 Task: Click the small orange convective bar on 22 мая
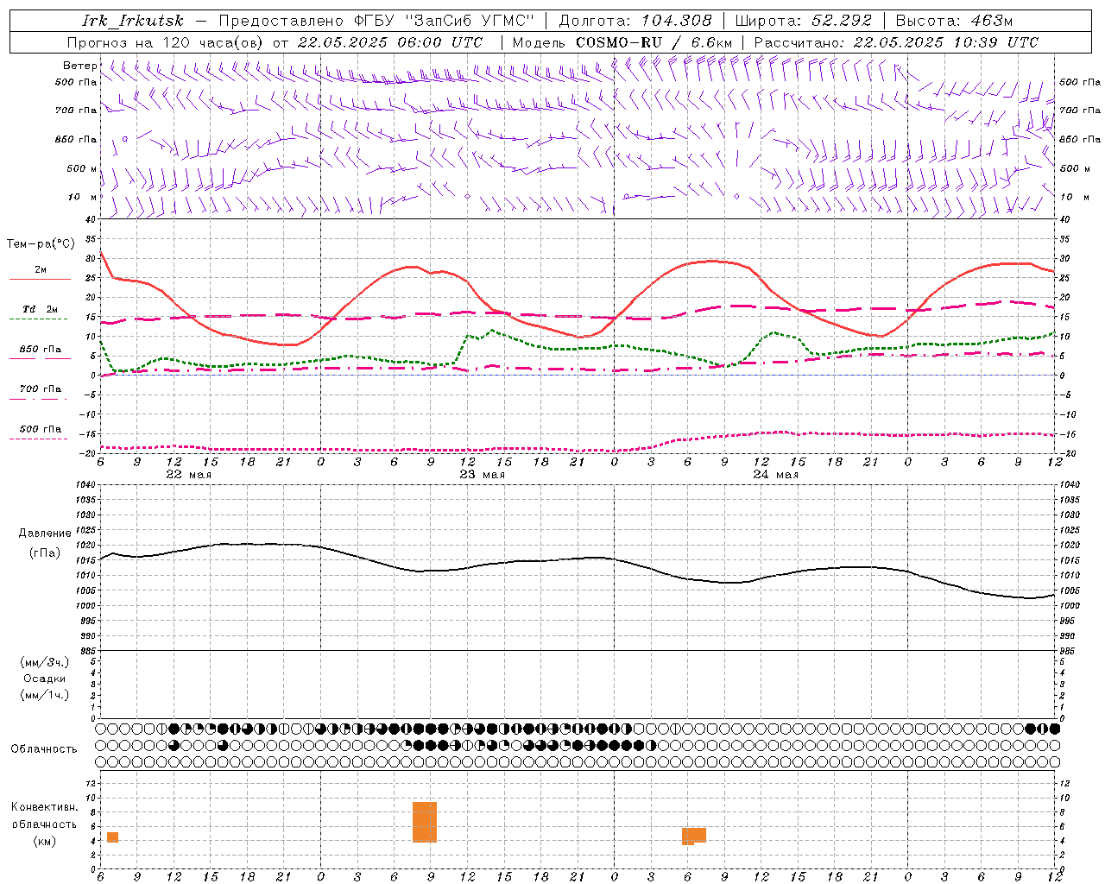112,837
